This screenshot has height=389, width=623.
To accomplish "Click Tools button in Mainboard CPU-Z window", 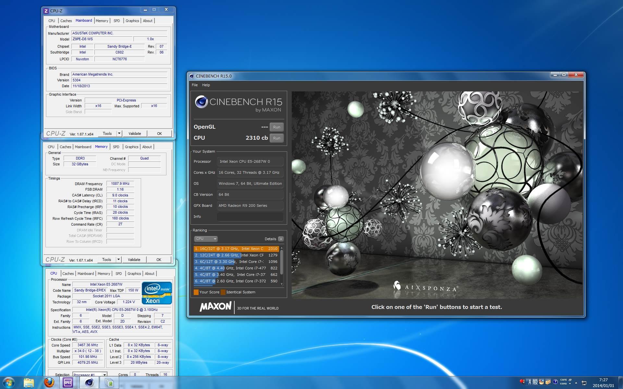I will [107, 134].
